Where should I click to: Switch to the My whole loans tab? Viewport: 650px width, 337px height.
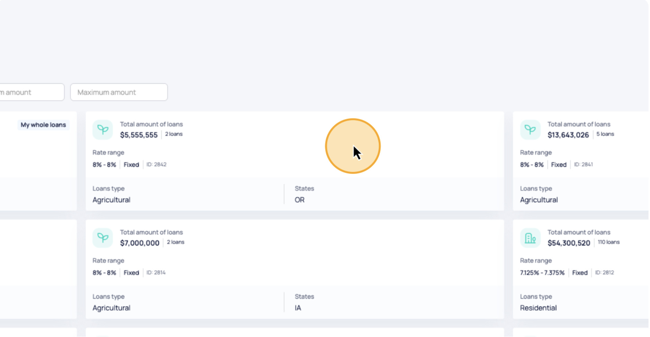tap(43, 125)
